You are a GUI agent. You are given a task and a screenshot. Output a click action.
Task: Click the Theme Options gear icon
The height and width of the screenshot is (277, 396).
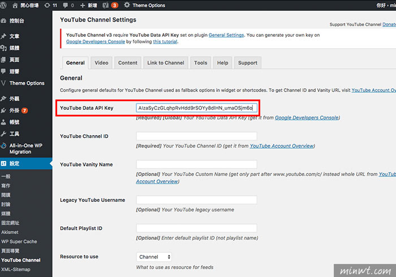click(x=127, y=5)
